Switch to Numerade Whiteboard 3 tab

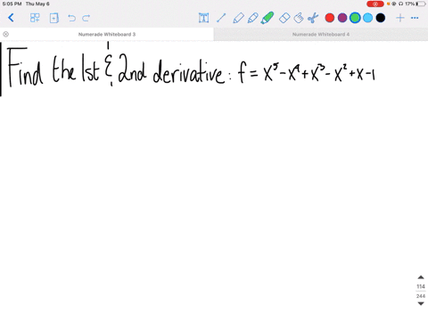[107, 34]
